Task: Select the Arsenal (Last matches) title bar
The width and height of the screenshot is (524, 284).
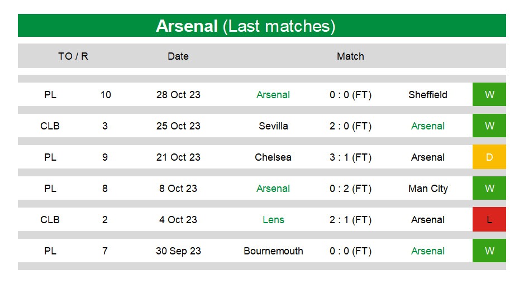Action: click(x=261, y=26)
